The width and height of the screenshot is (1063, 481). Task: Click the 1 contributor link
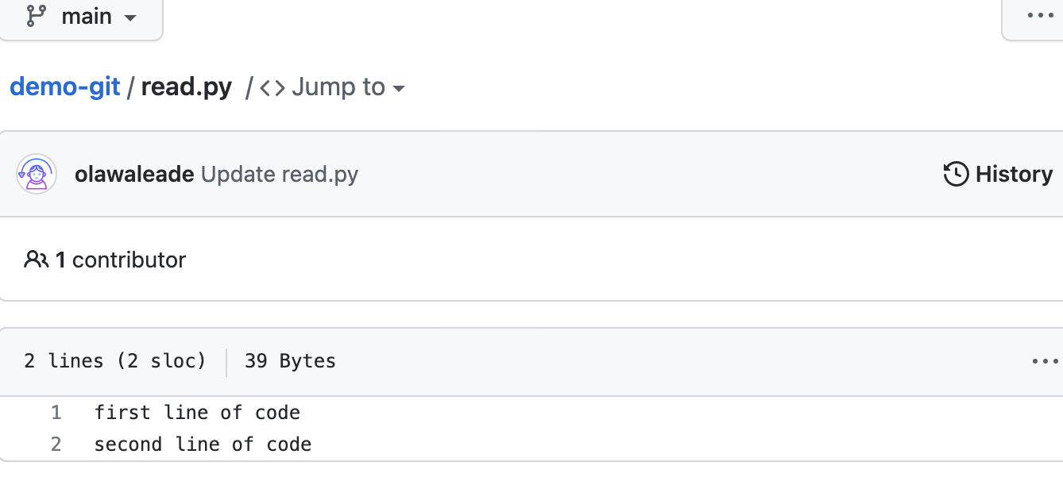tap(121, 260)
